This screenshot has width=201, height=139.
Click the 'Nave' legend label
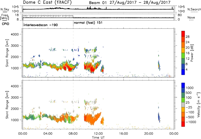tap(191, 17)
